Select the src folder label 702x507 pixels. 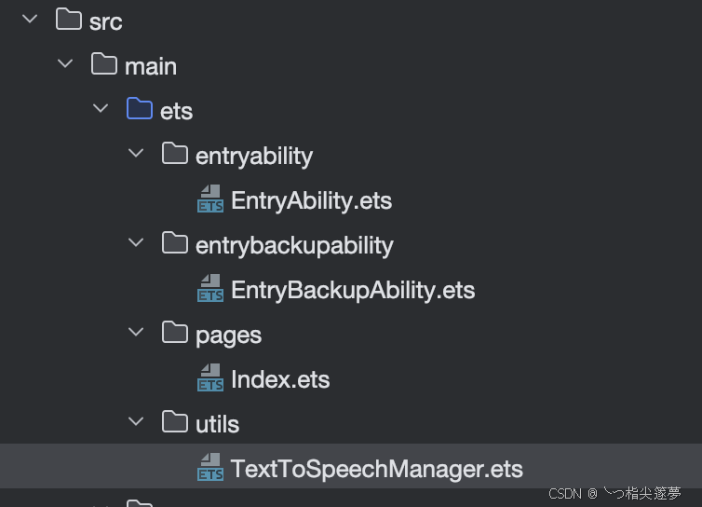click(x=105, y=22)
